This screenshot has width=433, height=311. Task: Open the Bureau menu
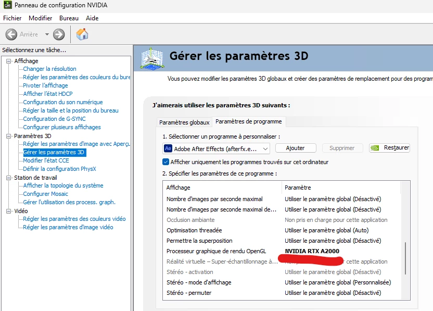coord(69,18)
